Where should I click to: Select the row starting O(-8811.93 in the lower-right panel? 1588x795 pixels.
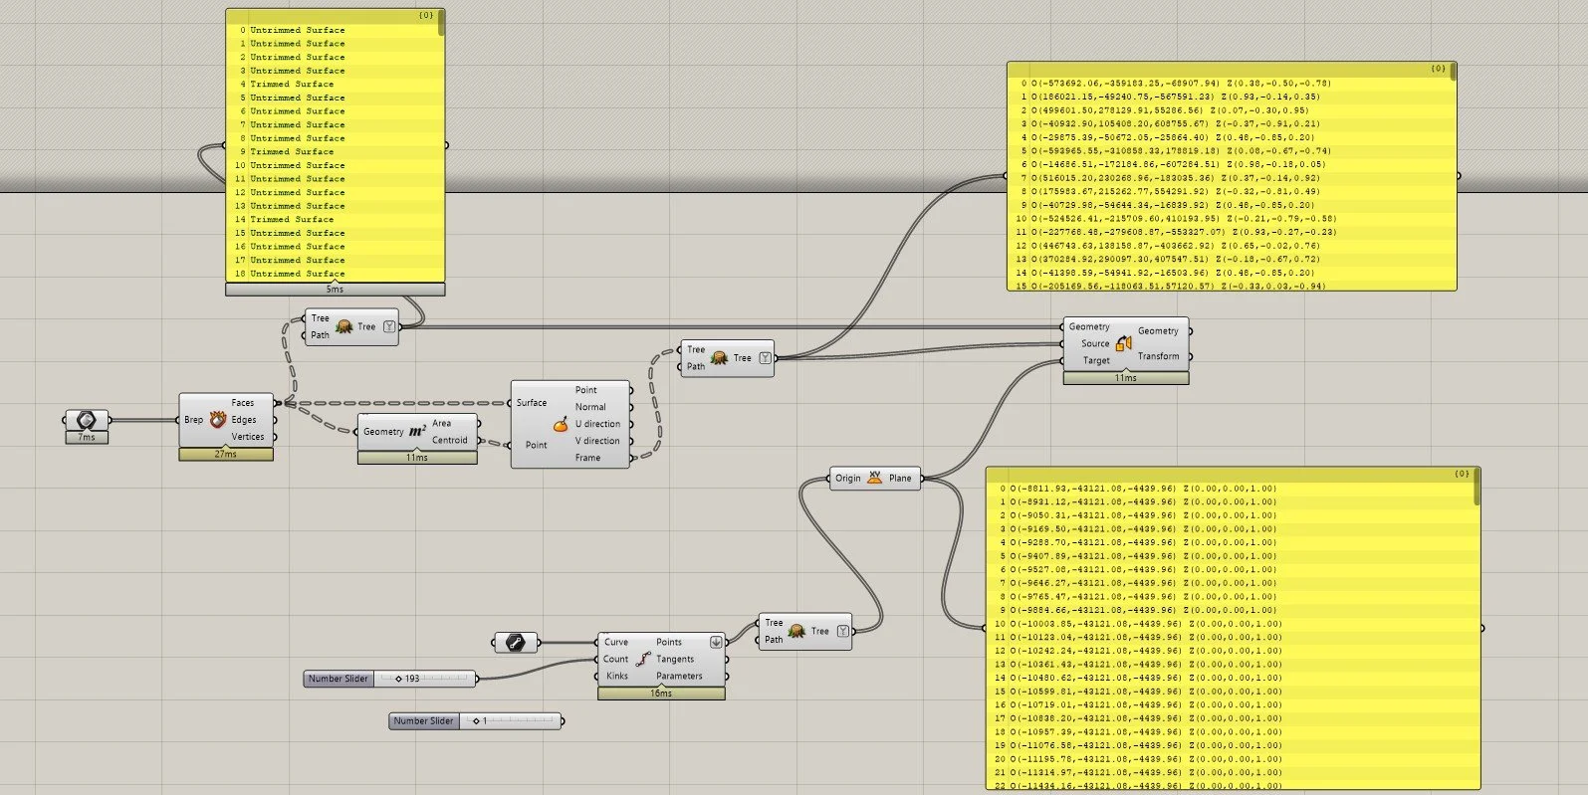pyautogui.click(x=1231, y=489)
